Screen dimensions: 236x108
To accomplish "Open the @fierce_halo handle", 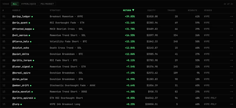I will [21, 41].
